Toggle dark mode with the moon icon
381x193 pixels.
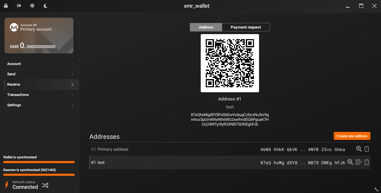click(45, 6)
